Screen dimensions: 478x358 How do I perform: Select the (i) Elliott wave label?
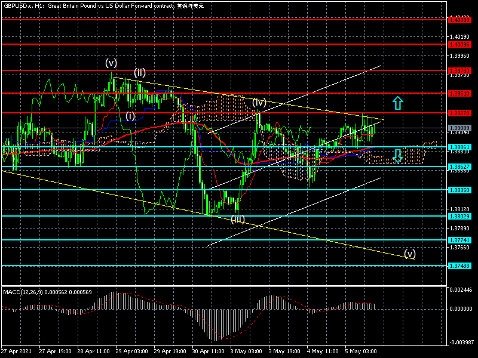click(x=130, y=116)
